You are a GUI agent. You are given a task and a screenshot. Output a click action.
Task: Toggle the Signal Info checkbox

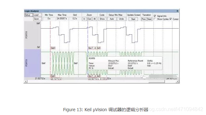(155, 16)
